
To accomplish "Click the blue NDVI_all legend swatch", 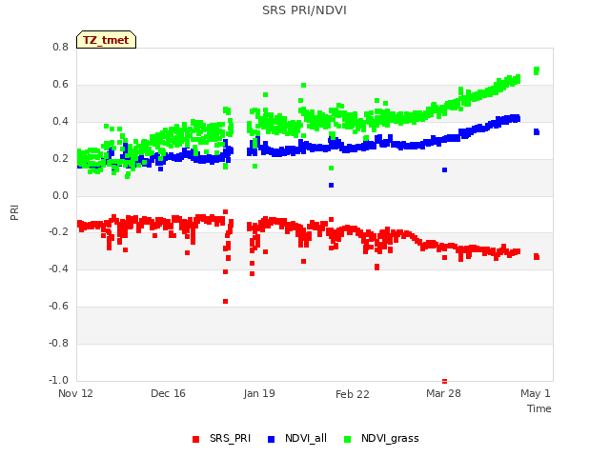I will 271,439.
